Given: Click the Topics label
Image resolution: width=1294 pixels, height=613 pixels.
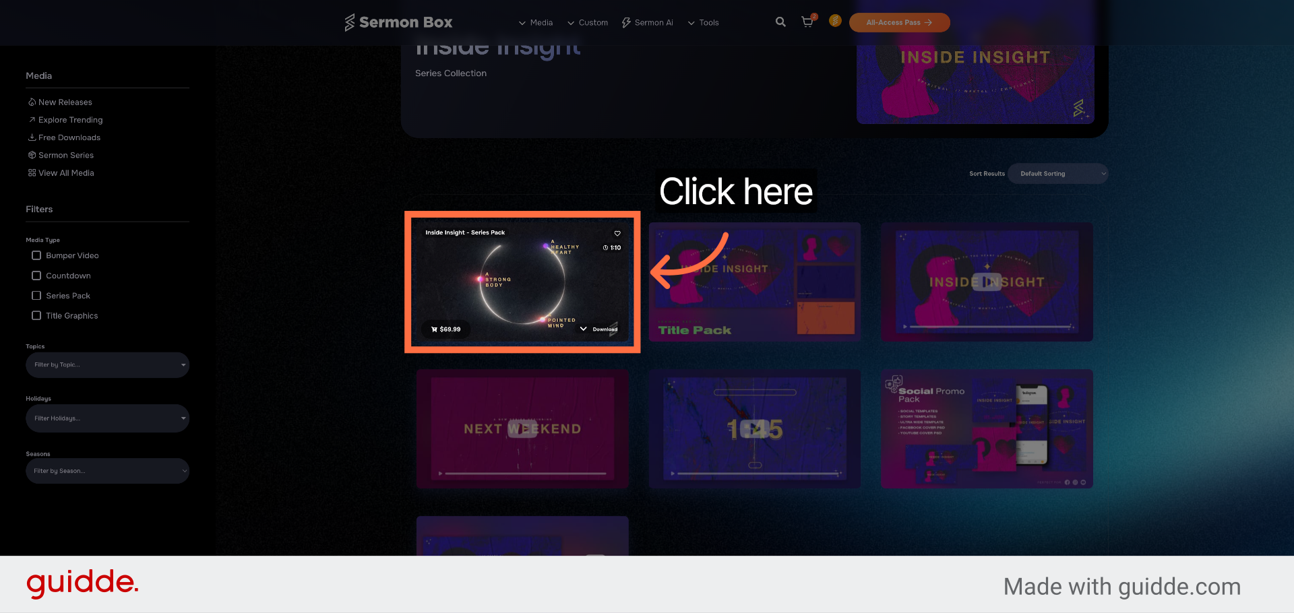Looking at the screenshot, I should (35, 347).
